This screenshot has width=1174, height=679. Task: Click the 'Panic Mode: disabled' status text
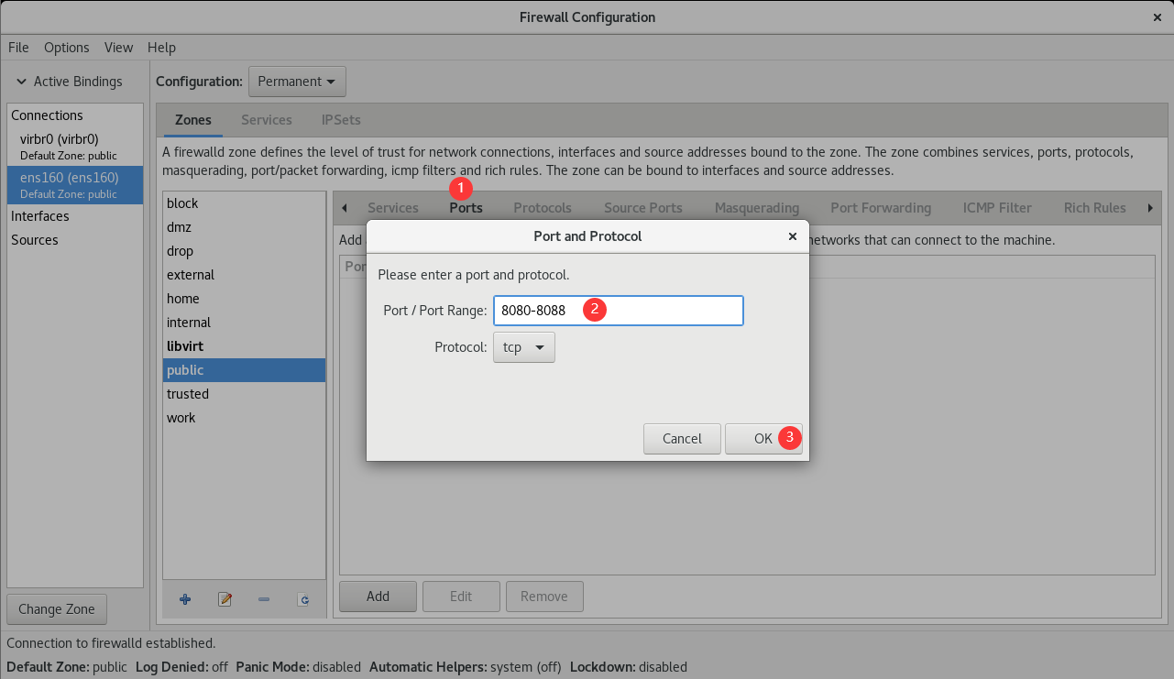pyautogui.click(x=299, y=667)
